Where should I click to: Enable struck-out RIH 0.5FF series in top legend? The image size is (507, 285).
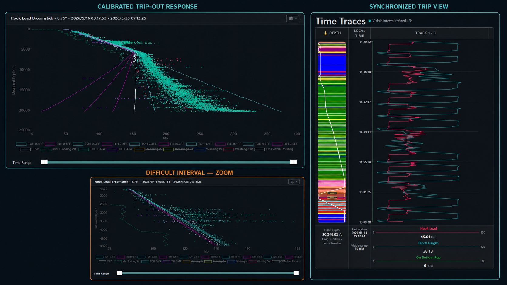pyautogui.click(x=285, y=144)
